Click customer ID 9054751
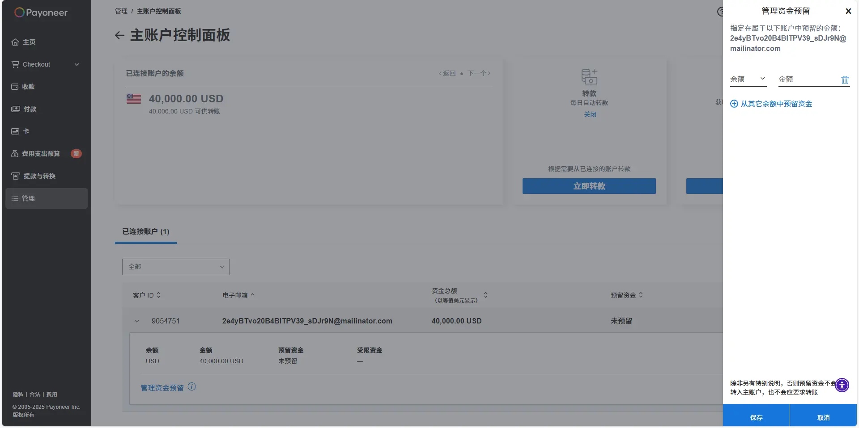 pyautogui.click(x=166, y=321)
